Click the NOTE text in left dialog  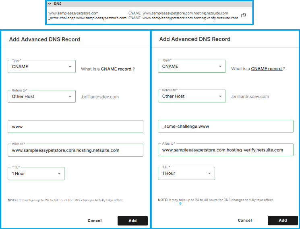pos(65,200)
